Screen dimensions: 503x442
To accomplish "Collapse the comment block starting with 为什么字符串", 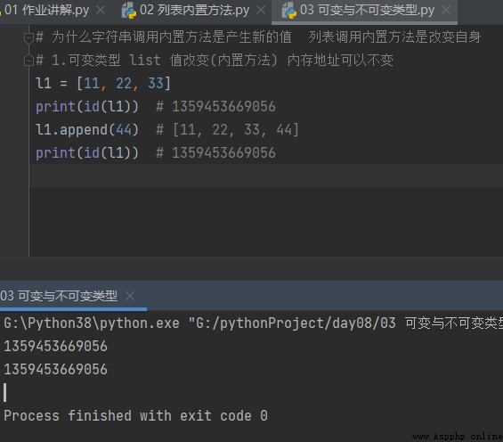I will point(28,37).
